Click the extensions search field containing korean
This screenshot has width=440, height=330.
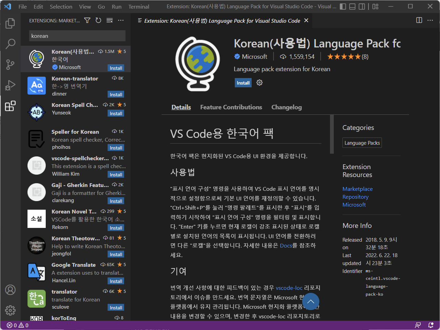(x=77, y=36)
